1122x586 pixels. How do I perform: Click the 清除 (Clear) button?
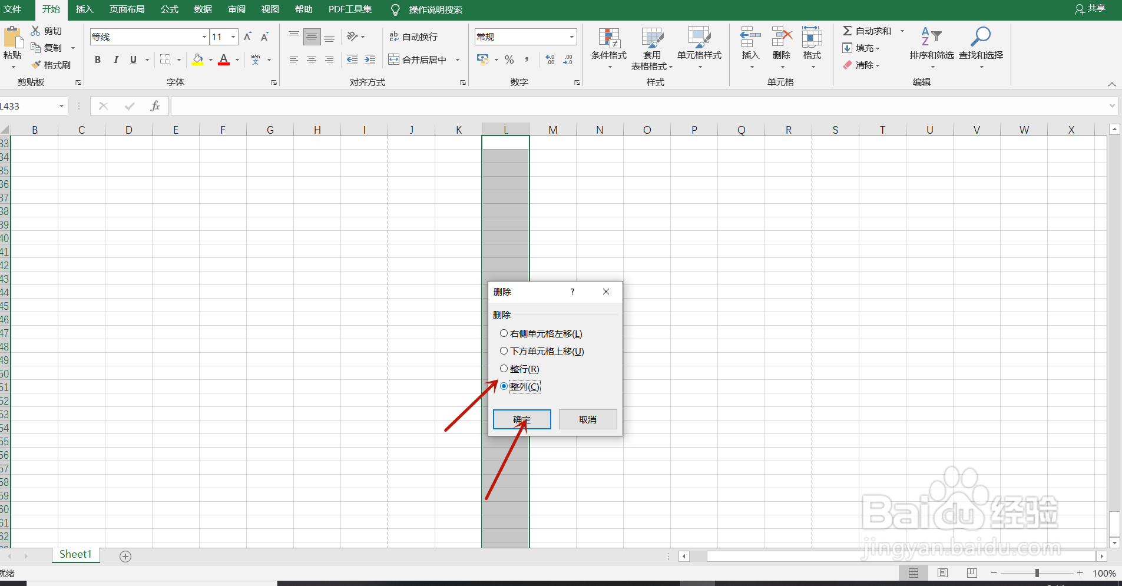pos(861,65)
